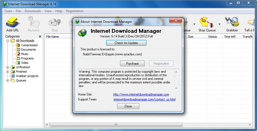Screen dimensions: 257x131
Task: Click the Close button in About dialog
Action: [128, 106]
